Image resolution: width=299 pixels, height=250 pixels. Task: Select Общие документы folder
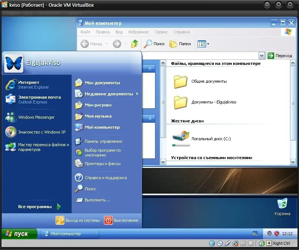pos(200,82)
